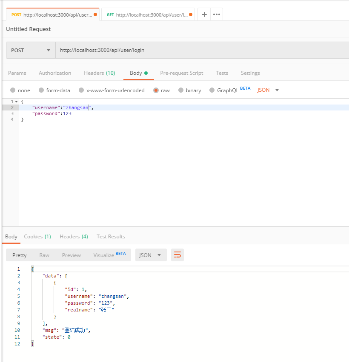Open the Pre-request Script tab
The height and width of the screenshot is (362, 349).
(x=181, y=73)
